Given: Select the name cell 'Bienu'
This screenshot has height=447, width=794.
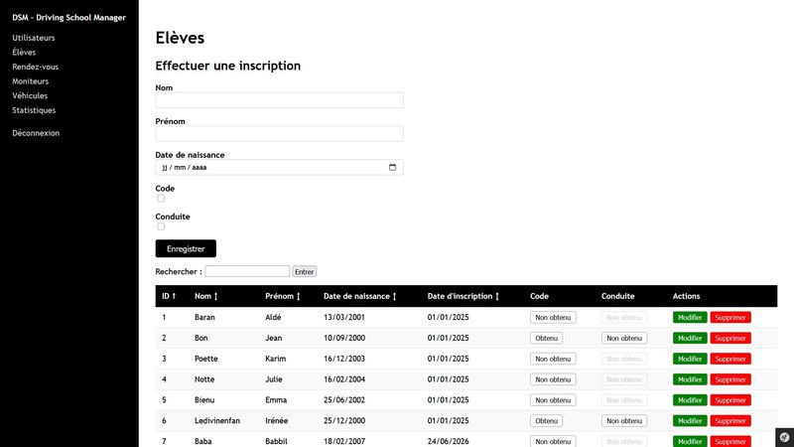Looking at the screenshot, I should click(204, 400).
